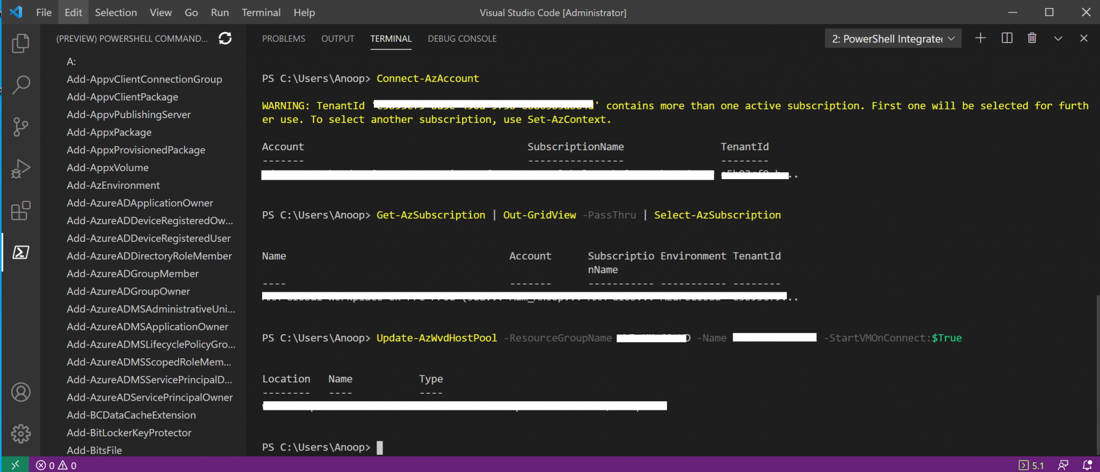Click the PowerShell version 5.1 indicator
The image size is (1100, 472).
[1031, 465]
